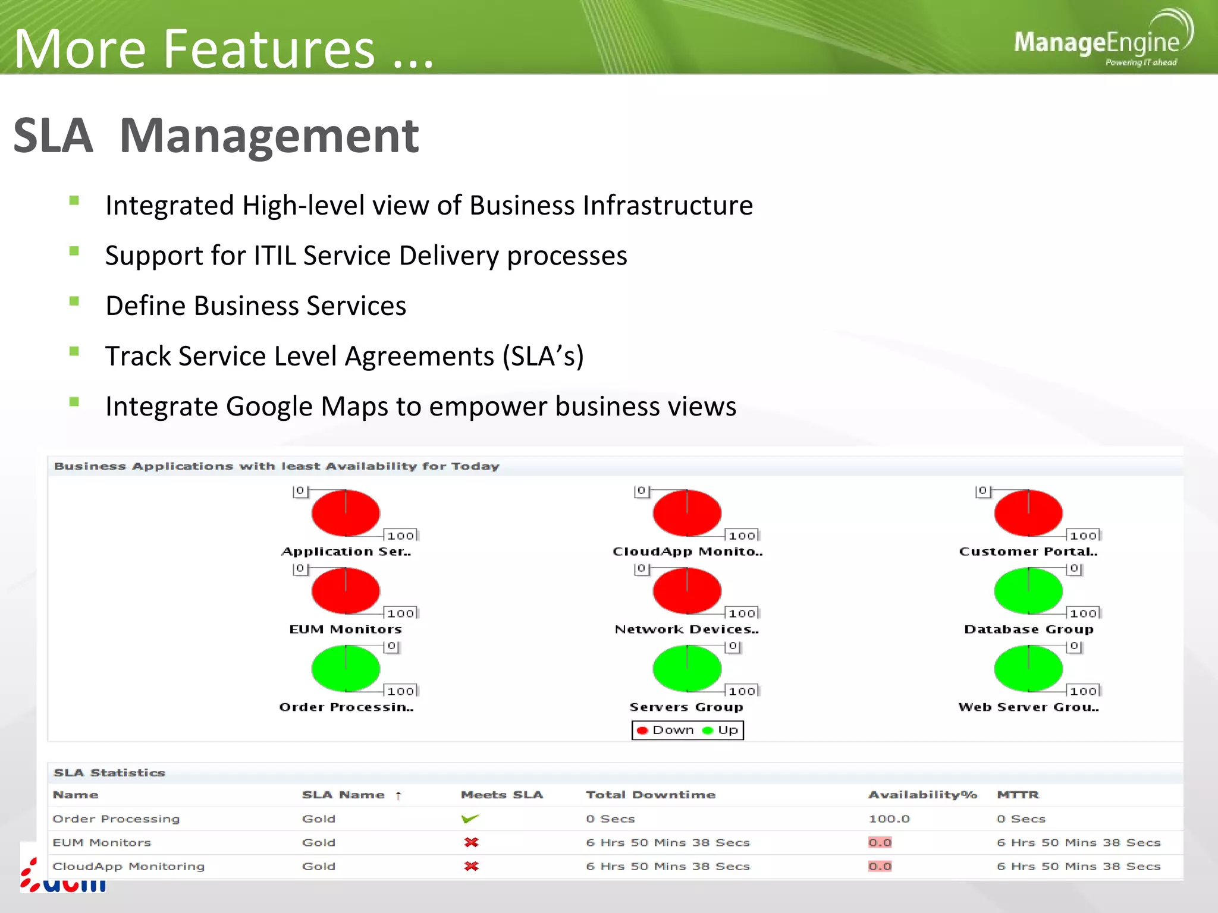Click the Network Devices.. red pie chart

pos(687,591)
